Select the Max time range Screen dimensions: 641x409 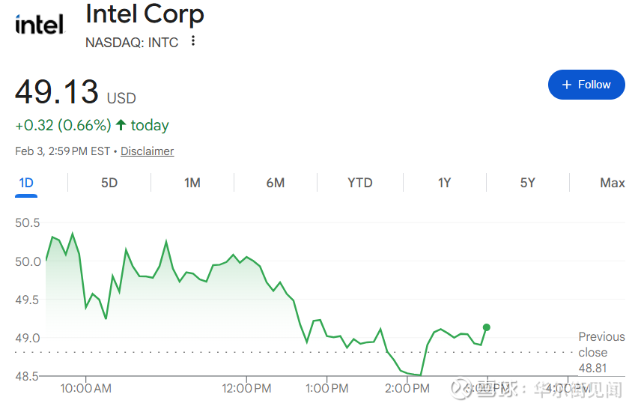[613, 183]
